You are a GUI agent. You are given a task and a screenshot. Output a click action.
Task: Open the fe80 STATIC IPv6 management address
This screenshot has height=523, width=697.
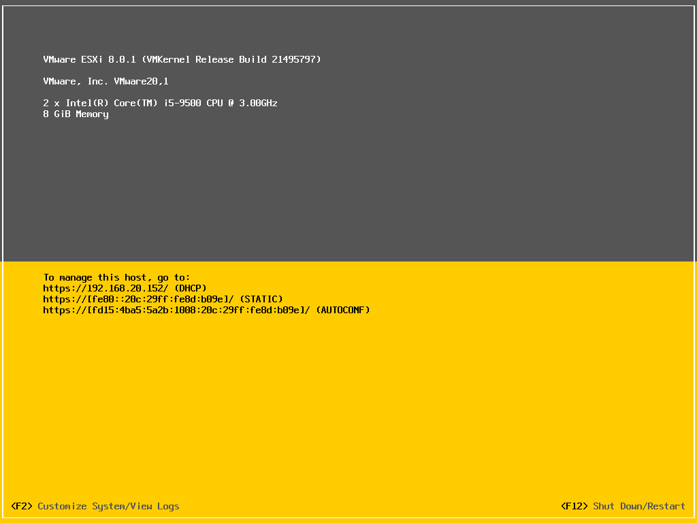163,299
